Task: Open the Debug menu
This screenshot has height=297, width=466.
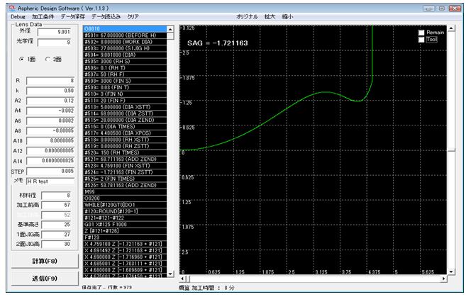Action: [18, 16]
